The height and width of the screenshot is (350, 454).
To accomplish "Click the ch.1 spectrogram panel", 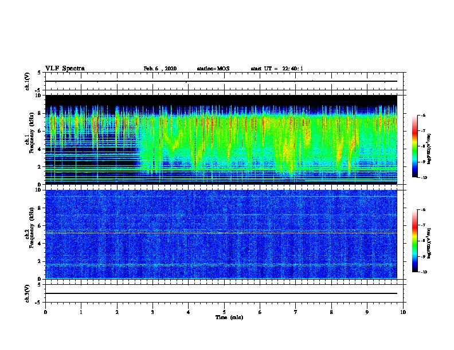I will (x=221, y=140).
